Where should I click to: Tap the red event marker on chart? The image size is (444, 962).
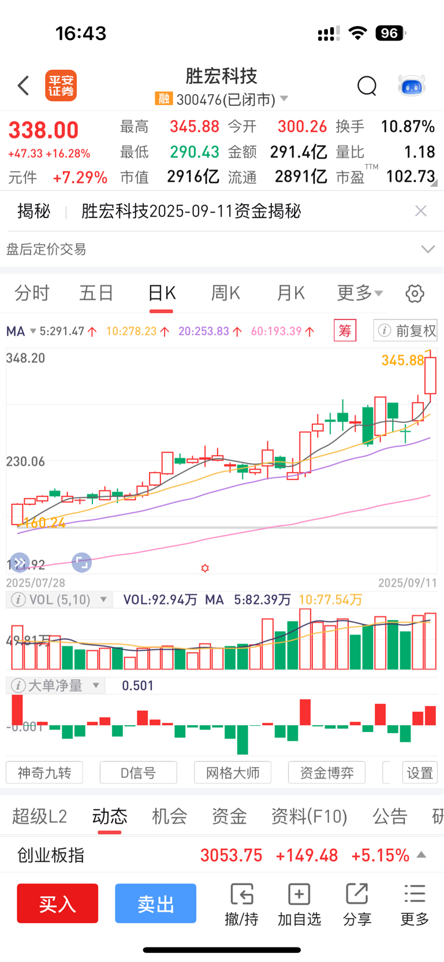(x=204, y=569)
